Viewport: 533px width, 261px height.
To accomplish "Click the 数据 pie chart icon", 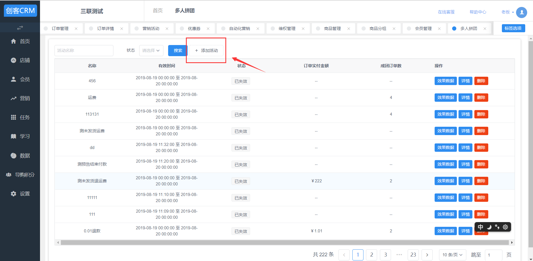I will click(x=13, y=155).
